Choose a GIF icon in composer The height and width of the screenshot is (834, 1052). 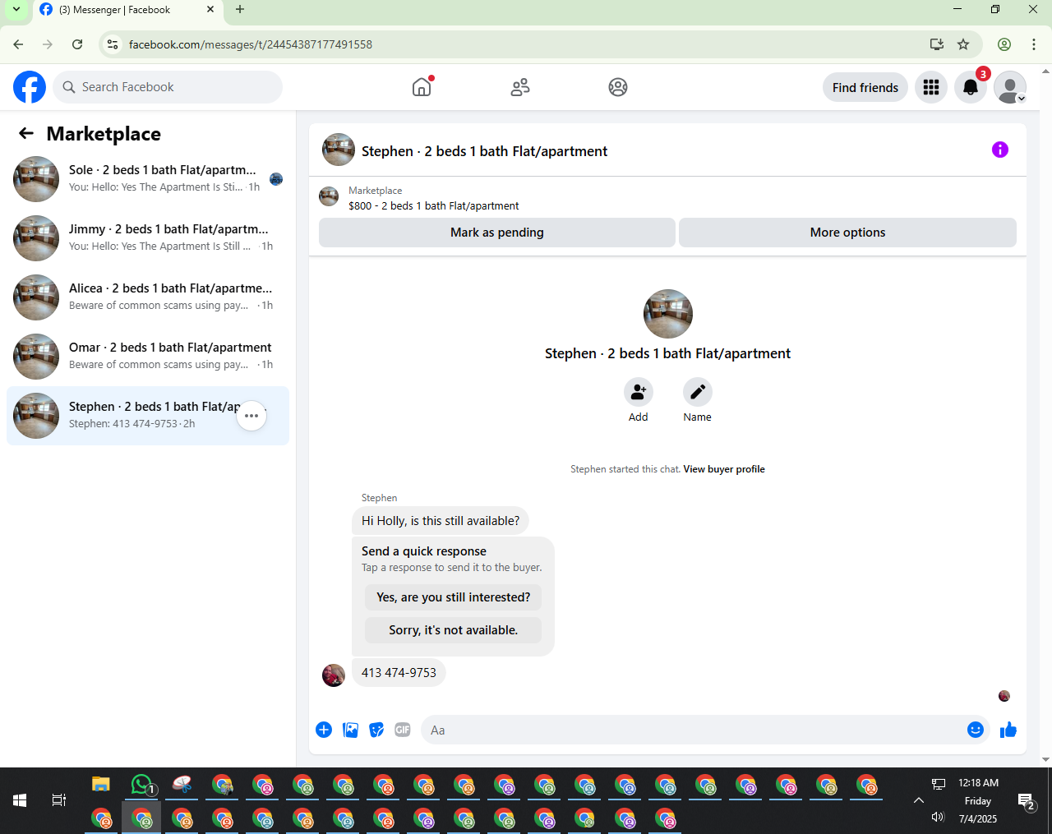tap(403, 730)
